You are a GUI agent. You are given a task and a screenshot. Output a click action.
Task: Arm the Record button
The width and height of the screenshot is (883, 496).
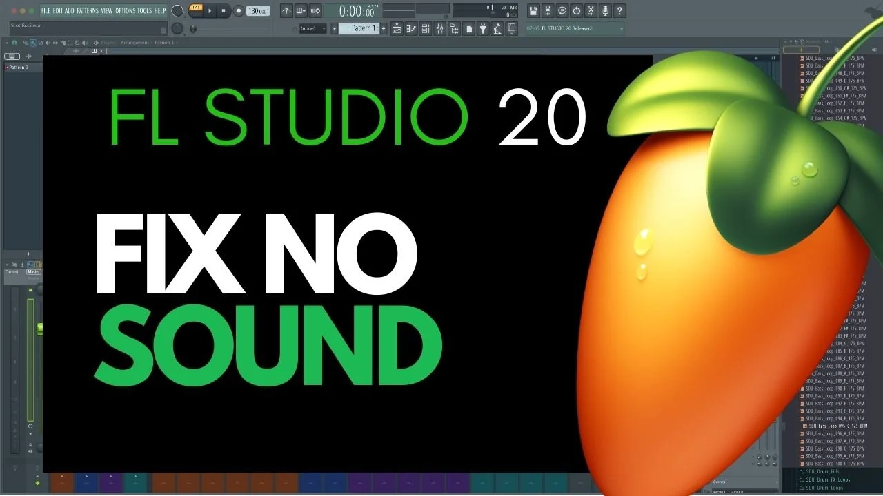(x=239, y=11)
